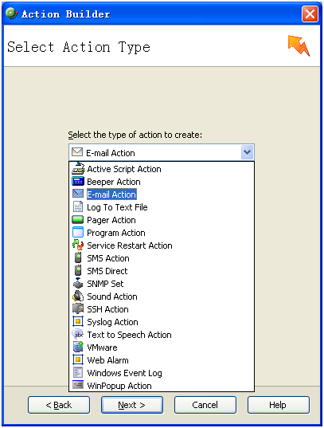This screenshot has width=324, height=428.
Task: Click the E-mail Action combo box field
Action: [162, 152]
